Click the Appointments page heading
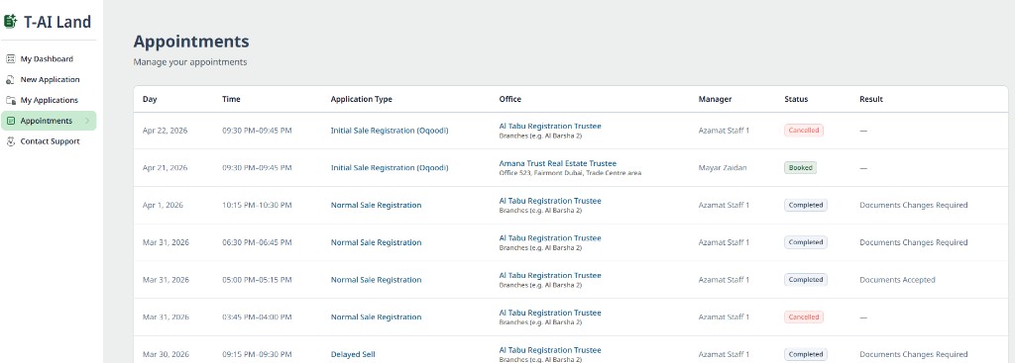Viewport: 1015px width, 363px height. pos(191,42)
